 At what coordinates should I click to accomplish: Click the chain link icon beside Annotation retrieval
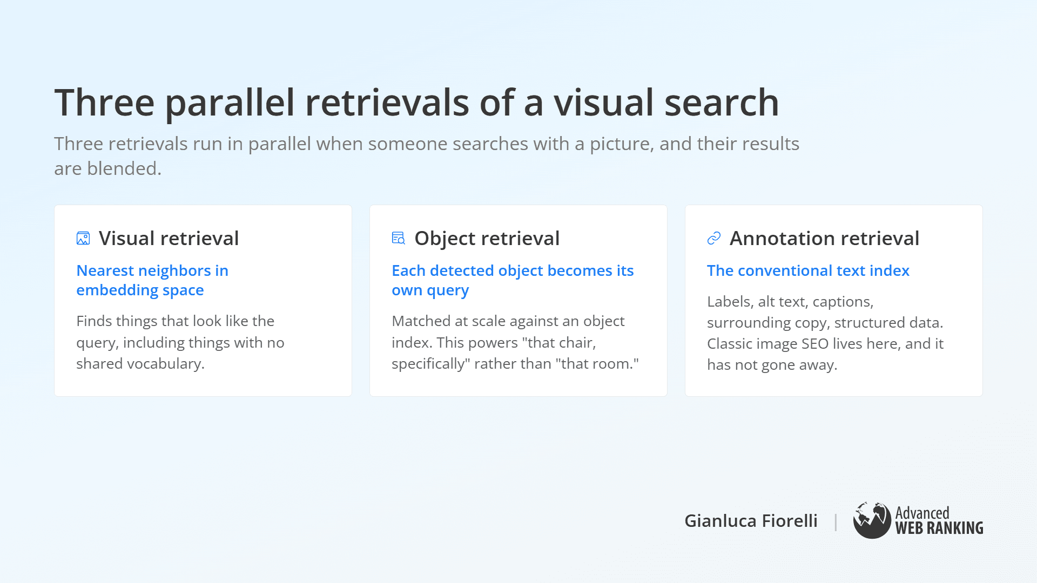click(x=714, y=238)
